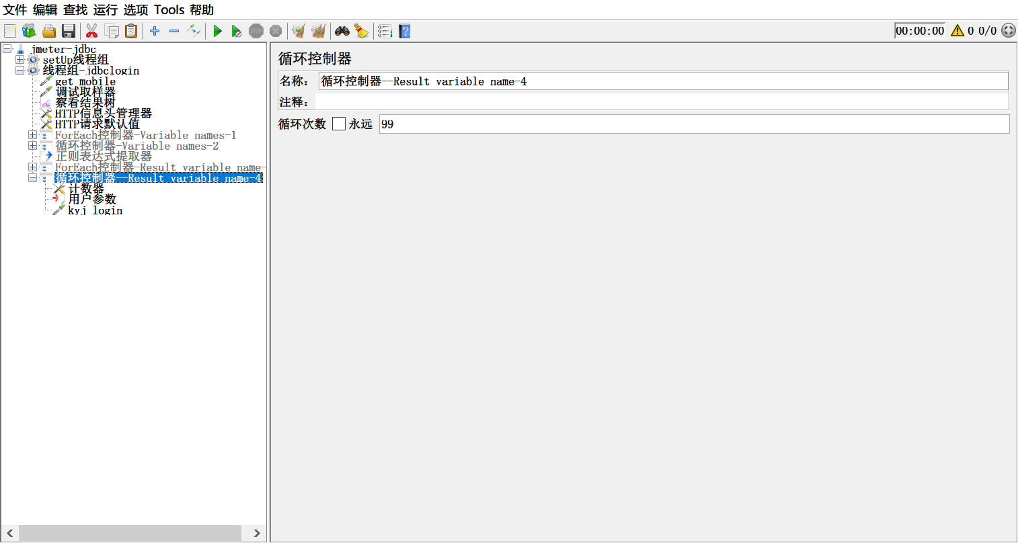Select the kyj_login sampler in tree
1018x543 pixels.
[x=95, y=210]
